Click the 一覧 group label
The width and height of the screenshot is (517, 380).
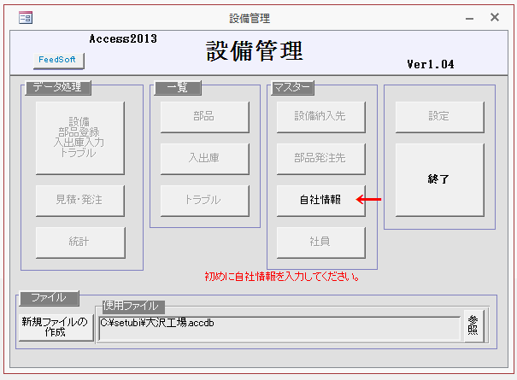tap(178, 88)
